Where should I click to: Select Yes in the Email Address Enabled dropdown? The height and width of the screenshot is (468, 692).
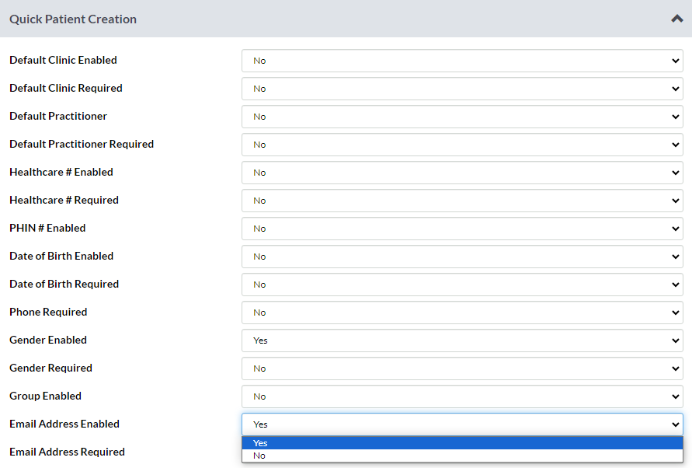[x=460, y=442]
